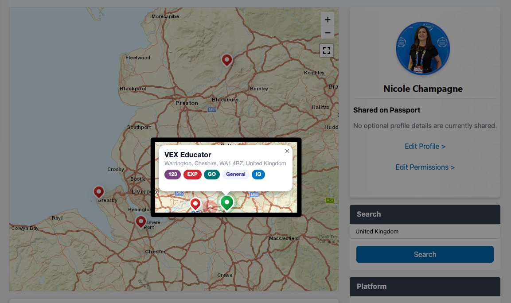
Task: Toggle fullscreen map view
Action: [x=327, y=50]
